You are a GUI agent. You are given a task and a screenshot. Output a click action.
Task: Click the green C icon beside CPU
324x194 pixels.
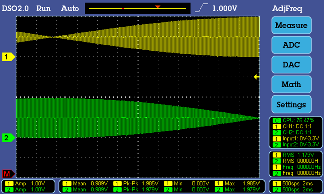click(x=277, y=120)
